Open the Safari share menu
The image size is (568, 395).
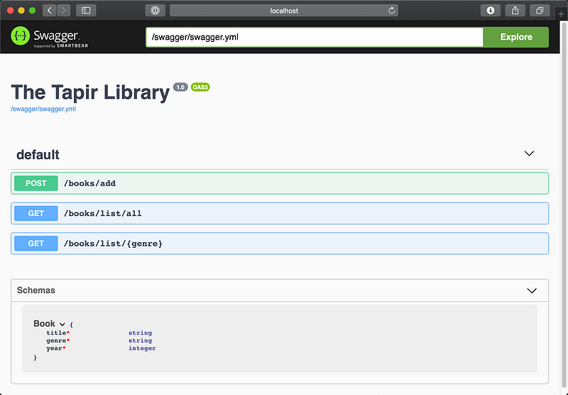[515, 11]
